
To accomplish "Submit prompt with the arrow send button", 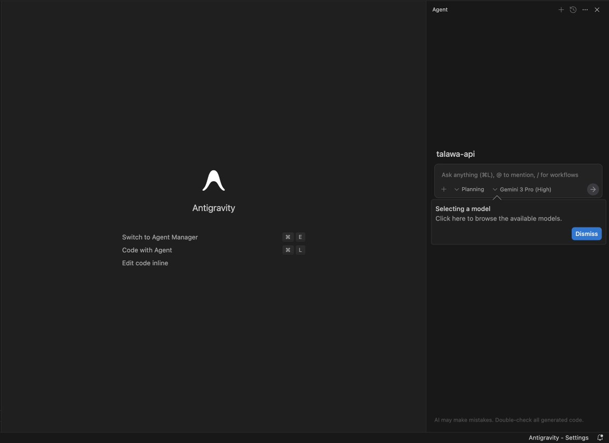I will click(x=593, y=189).
